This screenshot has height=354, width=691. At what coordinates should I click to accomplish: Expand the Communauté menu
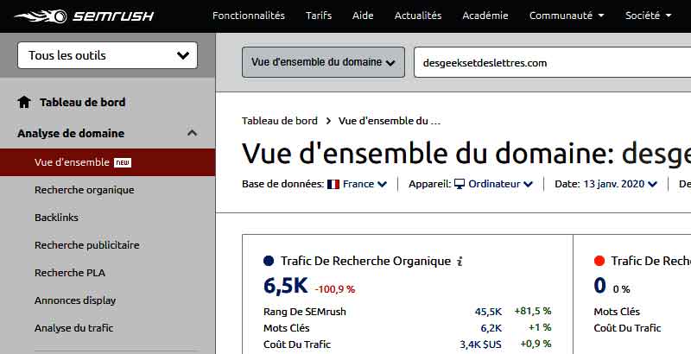[567, 16]
